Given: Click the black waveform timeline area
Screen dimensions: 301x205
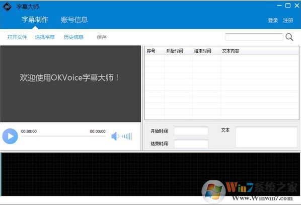Looking at the screenshot, I should pos(150,174).
